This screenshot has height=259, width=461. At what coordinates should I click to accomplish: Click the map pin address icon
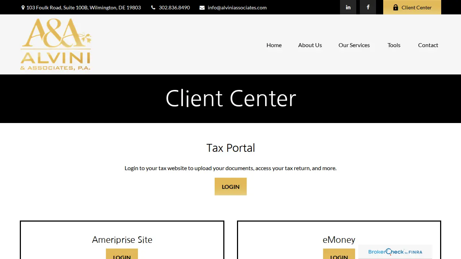coord(23,8)
